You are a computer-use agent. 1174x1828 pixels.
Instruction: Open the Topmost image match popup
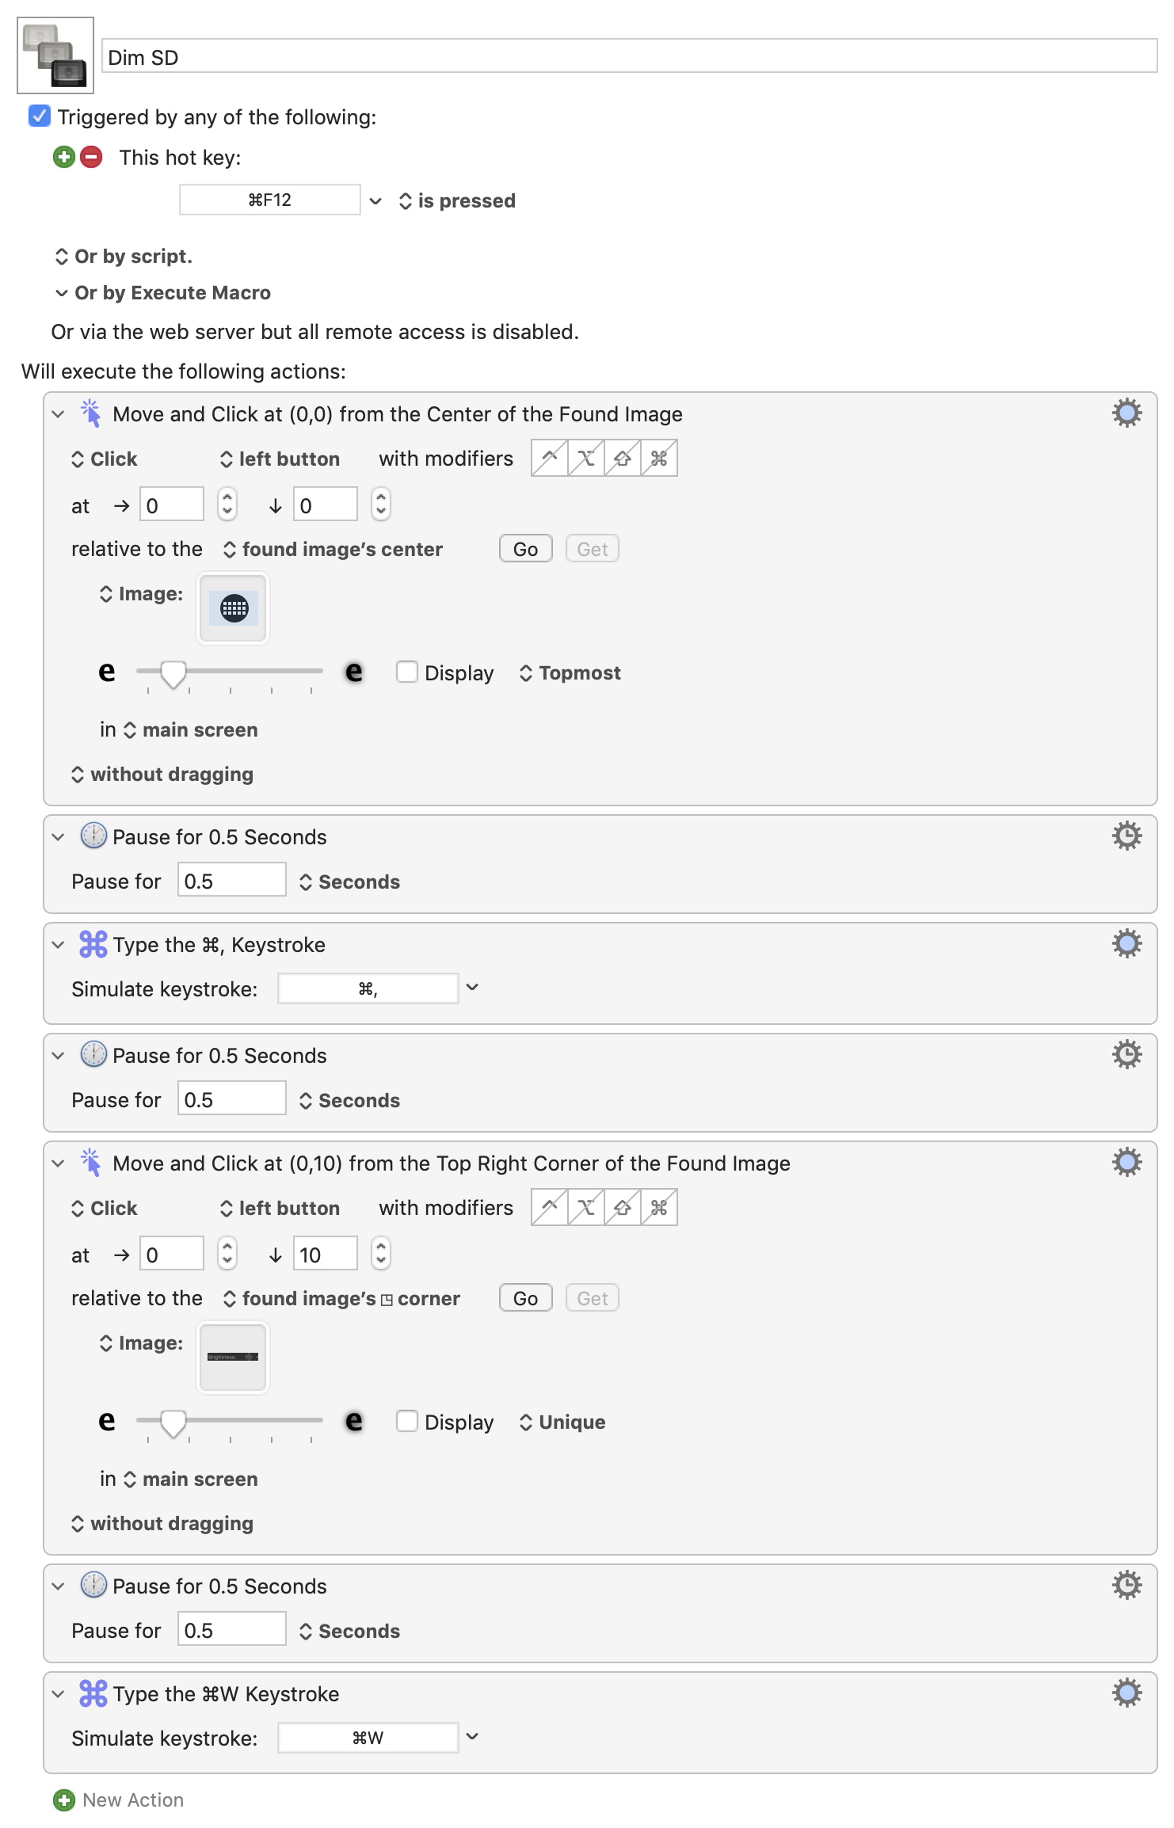(570, 672)
